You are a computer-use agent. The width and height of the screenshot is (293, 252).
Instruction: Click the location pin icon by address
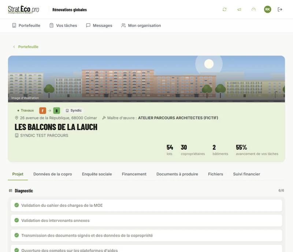[x=16, y=118]
